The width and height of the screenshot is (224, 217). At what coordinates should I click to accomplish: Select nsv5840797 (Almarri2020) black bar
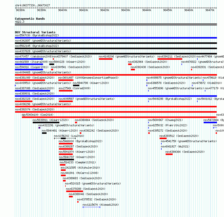[67, 160]
